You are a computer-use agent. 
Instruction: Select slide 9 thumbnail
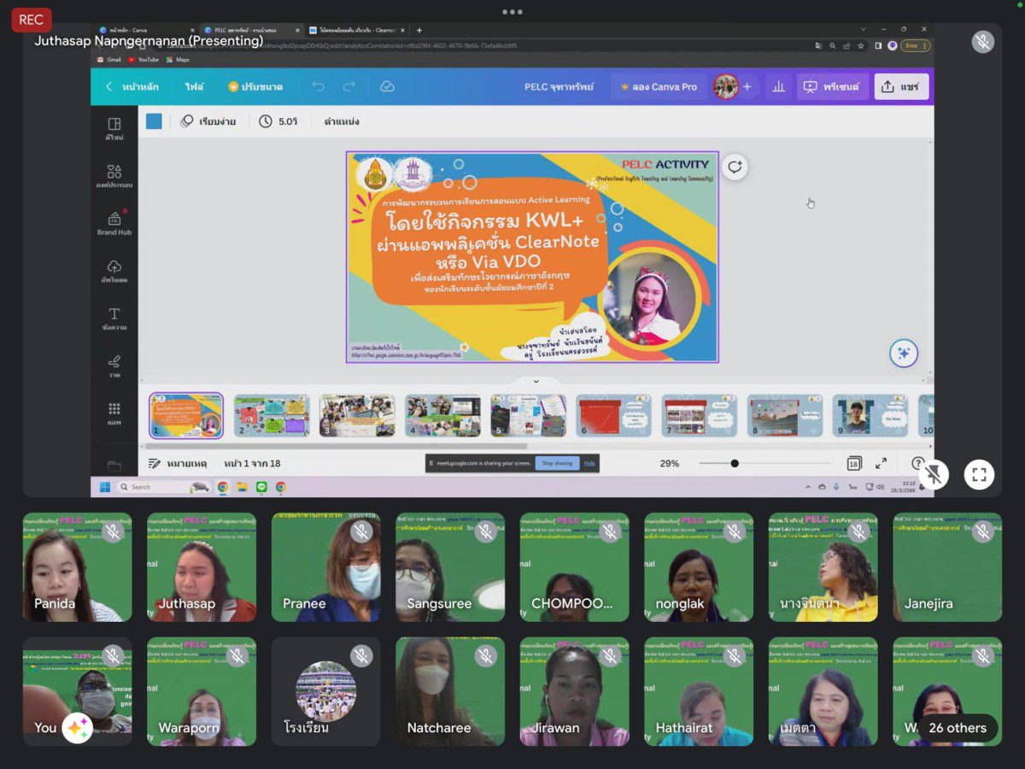point(870,415)
